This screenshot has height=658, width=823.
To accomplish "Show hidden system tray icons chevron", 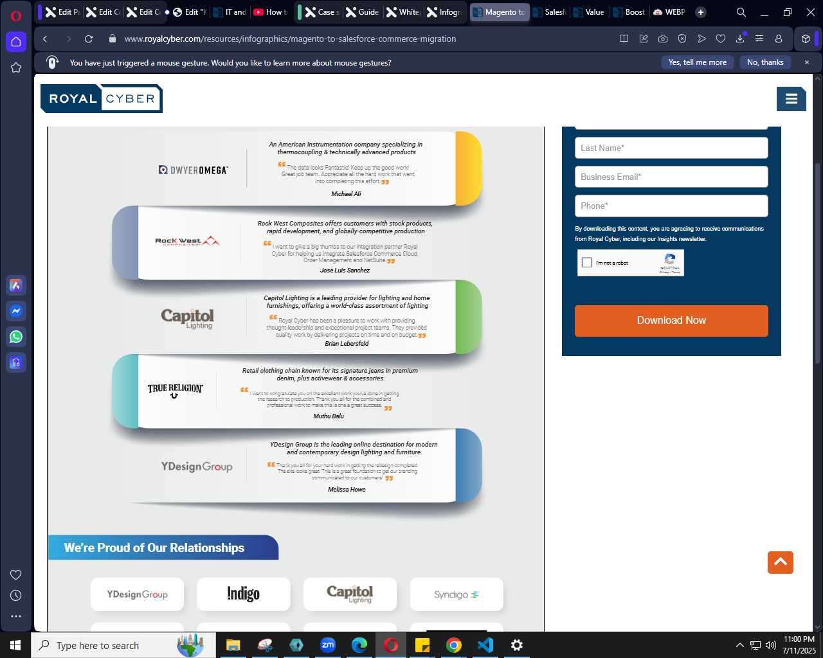I will (x=740, y=645).
